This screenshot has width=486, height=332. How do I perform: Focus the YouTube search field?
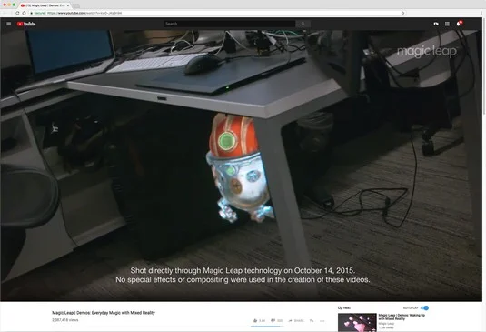229,24
